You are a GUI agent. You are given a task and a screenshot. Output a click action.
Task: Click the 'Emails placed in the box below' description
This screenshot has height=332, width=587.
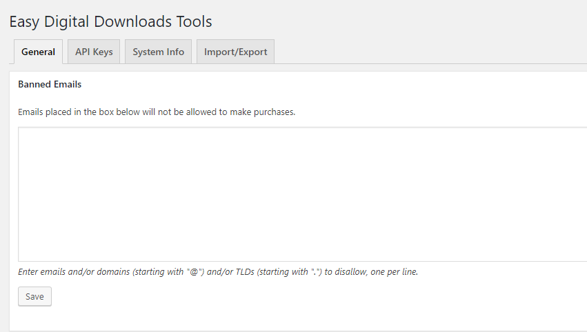pos(157,112)
